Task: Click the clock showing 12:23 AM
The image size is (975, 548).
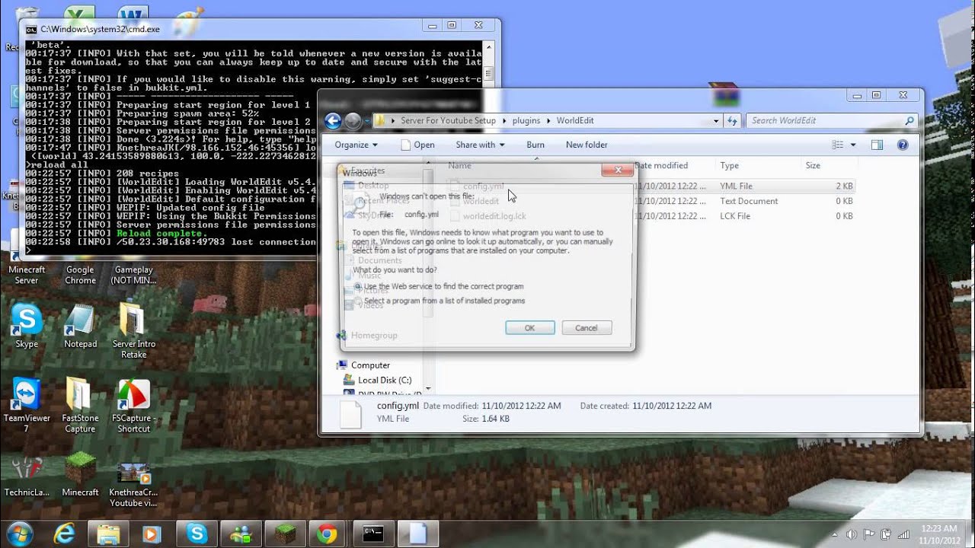Action: tap(938, 528)
